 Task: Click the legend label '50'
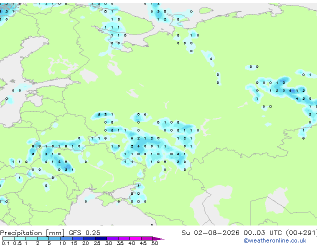tap(154, 243)
